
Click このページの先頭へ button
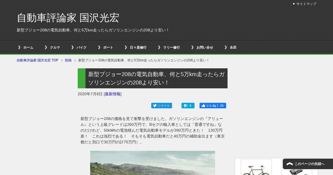pyautogui.click(x=308, y=164)
